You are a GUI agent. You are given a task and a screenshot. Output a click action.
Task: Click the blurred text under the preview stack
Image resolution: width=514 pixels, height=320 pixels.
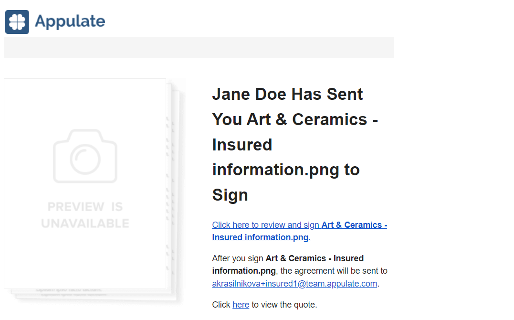coord(72,292)
